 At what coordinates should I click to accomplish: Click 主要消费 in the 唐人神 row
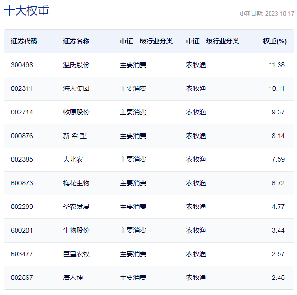(x=133, y=278)
